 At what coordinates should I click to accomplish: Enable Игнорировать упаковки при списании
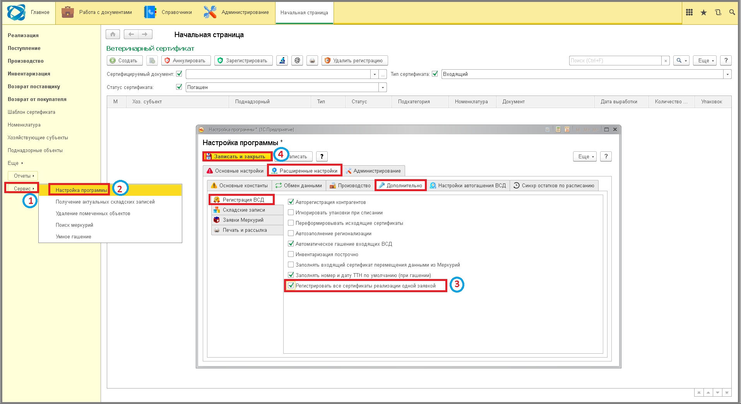coord(291,212)
